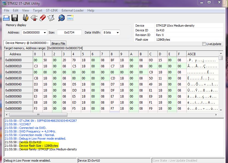Open the File menu
Image resolution: width=228 pixels, height=163 pixels.
(x=7, y=10)
